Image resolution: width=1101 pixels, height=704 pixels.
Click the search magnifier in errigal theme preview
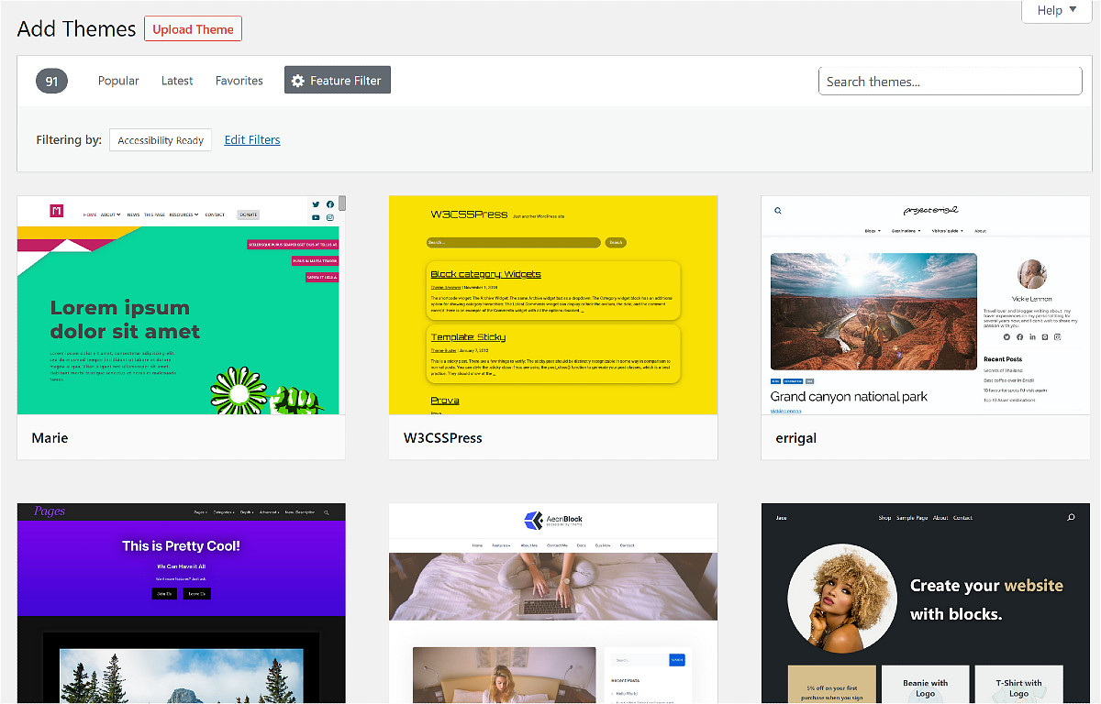(x=777, y=210)
